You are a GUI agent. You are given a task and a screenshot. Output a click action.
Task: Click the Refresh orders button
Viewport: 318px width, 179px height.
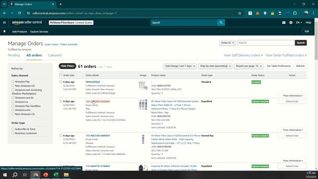[x=300, y=66]
